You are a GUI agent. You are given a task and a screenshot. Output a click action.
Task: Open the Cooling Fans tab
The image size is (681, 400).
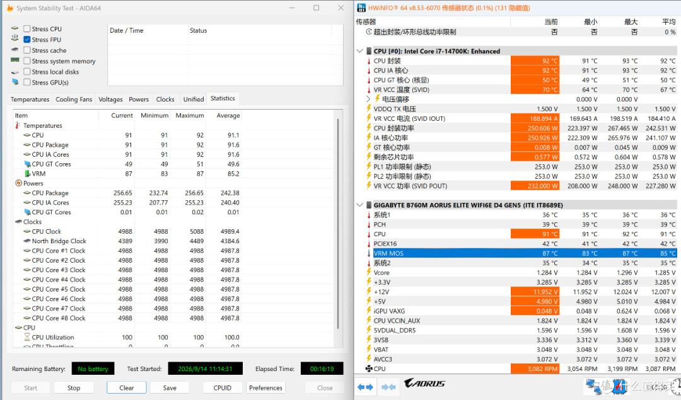click(x=74, y=100)
